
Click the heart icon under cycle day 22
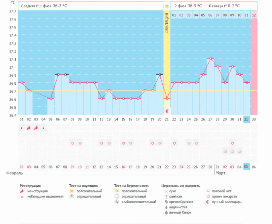pos(174,143)
